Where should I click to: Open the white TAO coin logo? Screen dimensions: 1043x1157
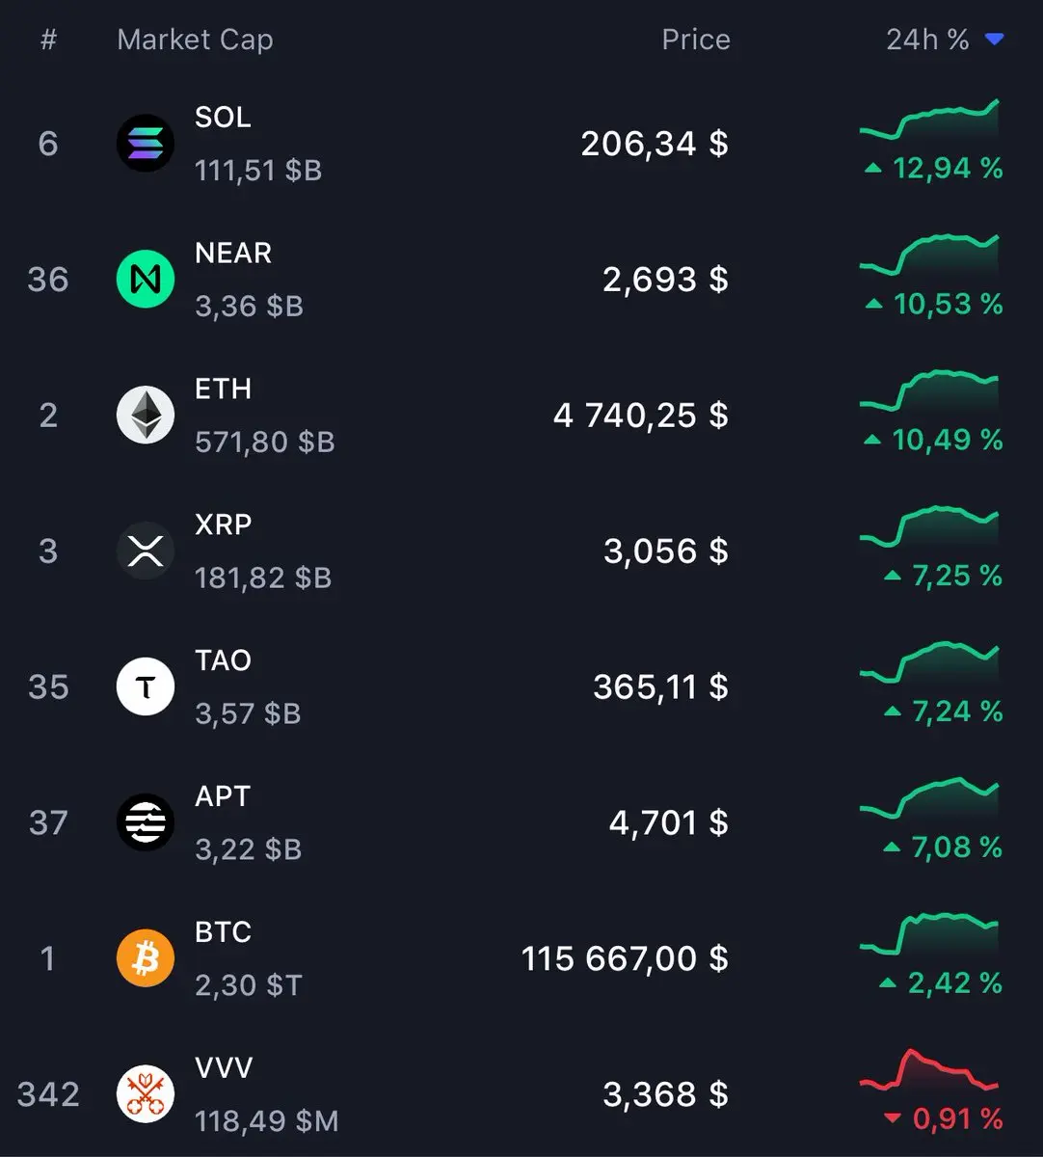[x=146, y=687]
